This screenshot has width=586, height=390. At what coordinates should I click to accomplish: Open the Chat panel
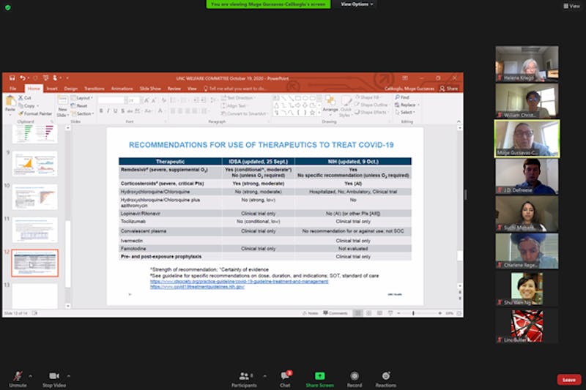(285, 376)
